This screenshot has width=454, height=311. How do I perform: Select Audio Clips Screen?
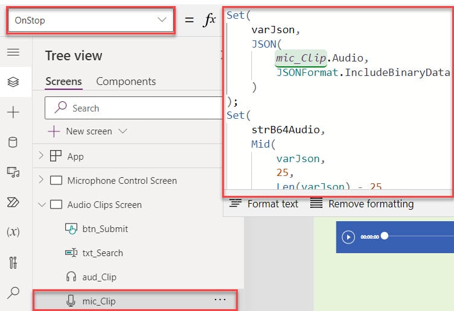pos(104,205)
